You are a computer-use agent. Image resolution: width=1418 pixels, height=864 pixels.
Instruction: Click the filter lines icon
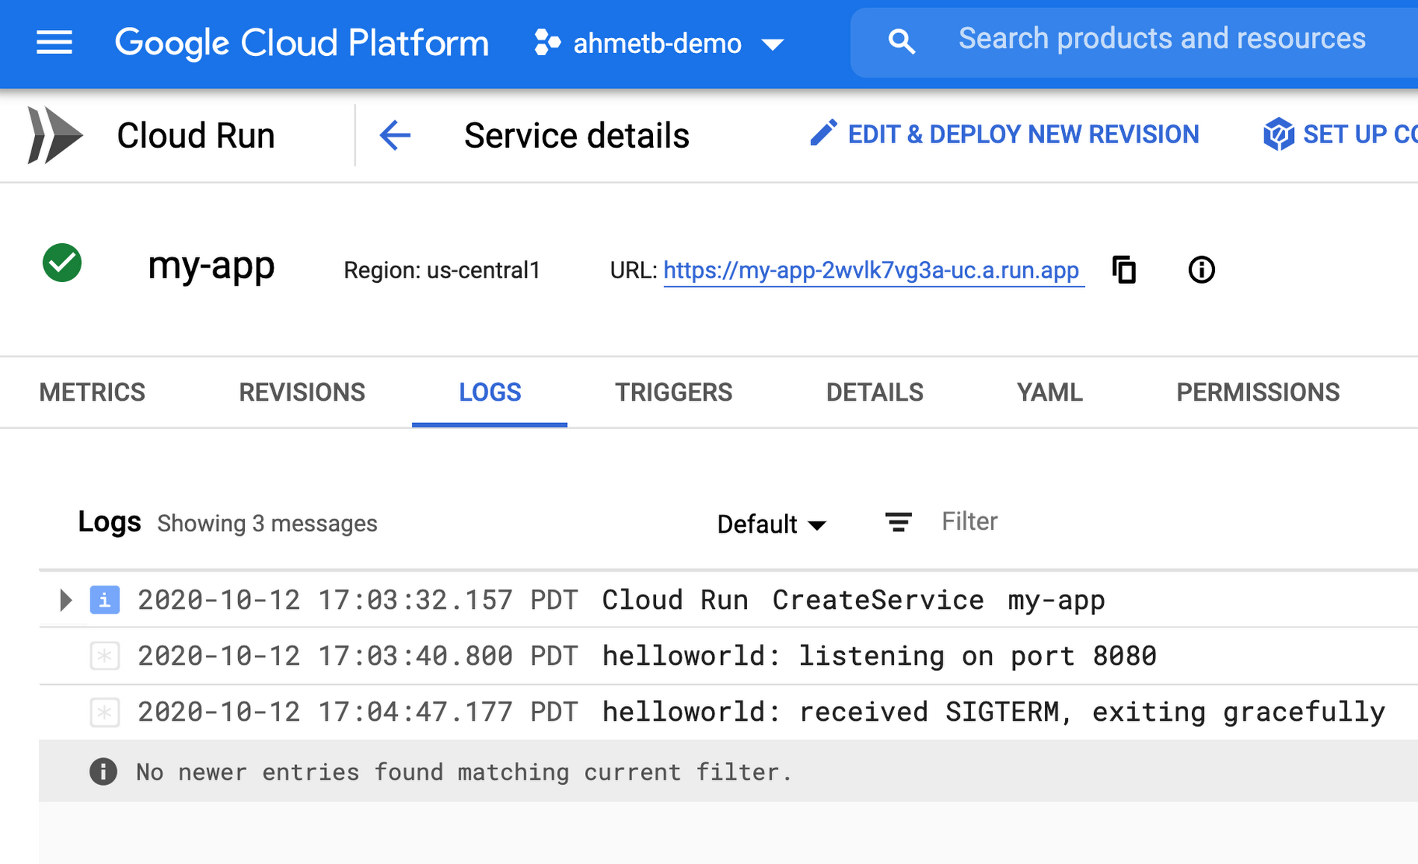[x=899, y=522]
